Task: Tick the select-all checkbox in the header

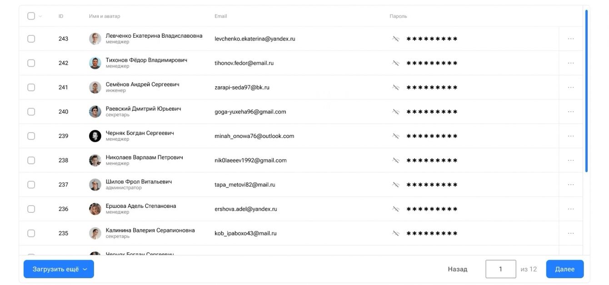Action: coord(31,16)
